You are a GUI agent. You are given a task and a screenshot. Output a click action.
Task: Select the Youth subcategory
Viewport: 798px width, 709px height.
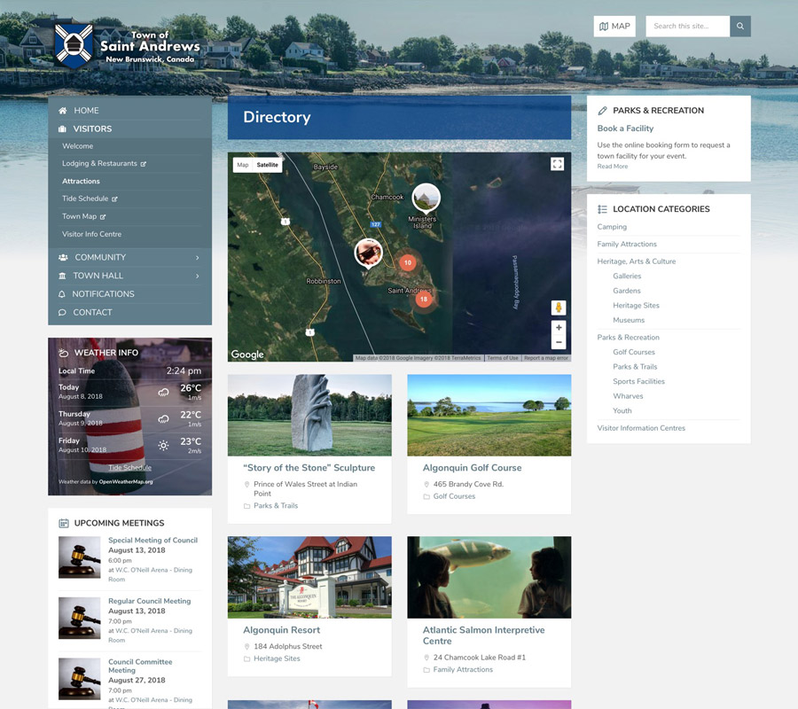tap(622, 411)
